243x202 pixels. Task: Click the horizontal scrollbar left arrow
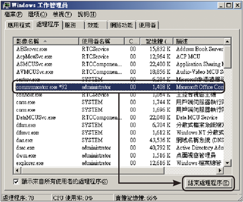point(17,170)
